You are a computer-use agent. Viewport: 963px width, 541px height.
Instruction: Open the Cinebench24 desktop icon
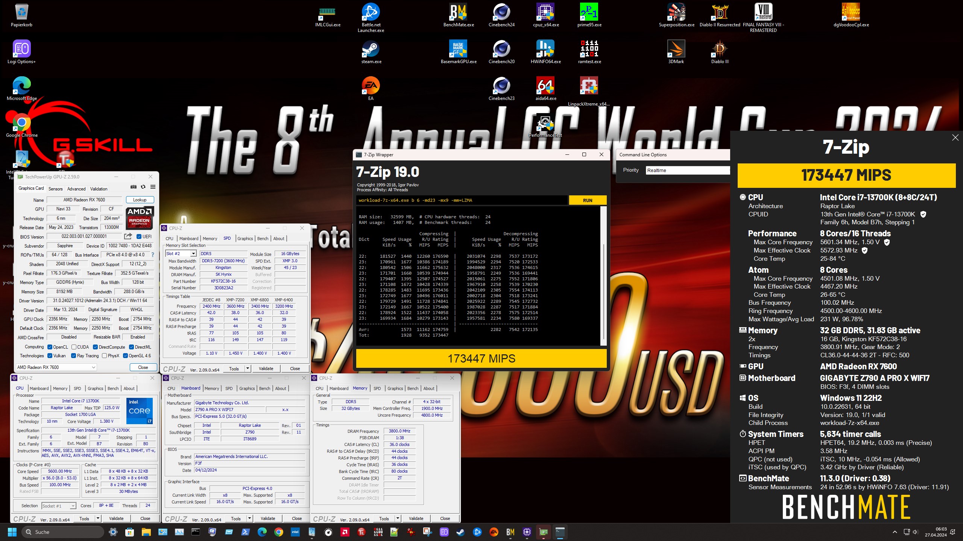tap(501, 15)
